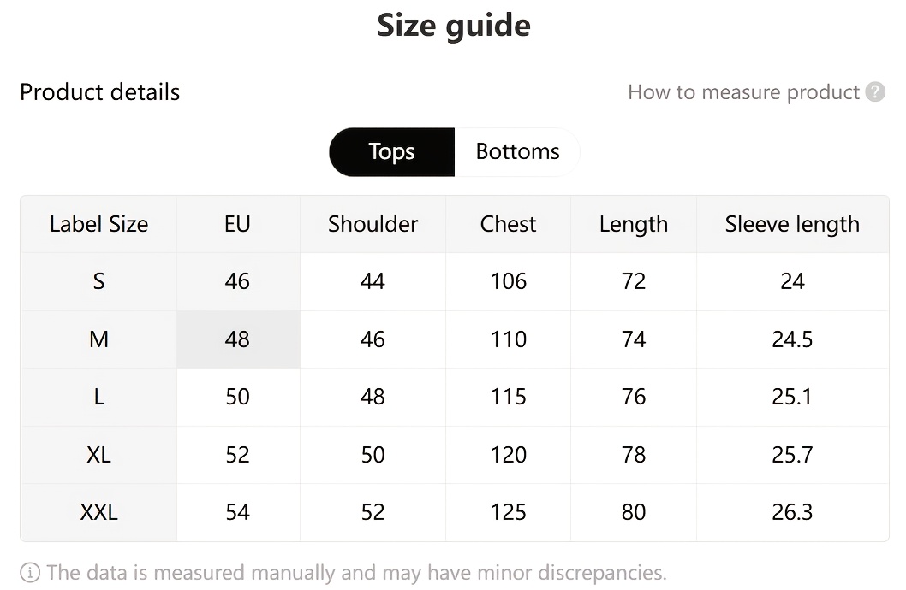Click the sleeve length value 26.3
Screen dimensions: 906x590
click(792, 512)
